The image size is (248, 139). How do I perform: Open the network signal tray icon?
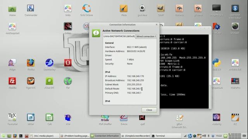185,136
